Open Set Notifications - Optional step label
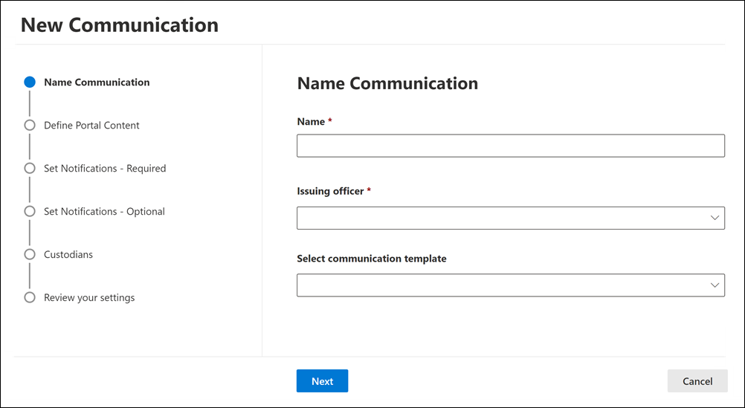The image size is (745, 408). 104,212
